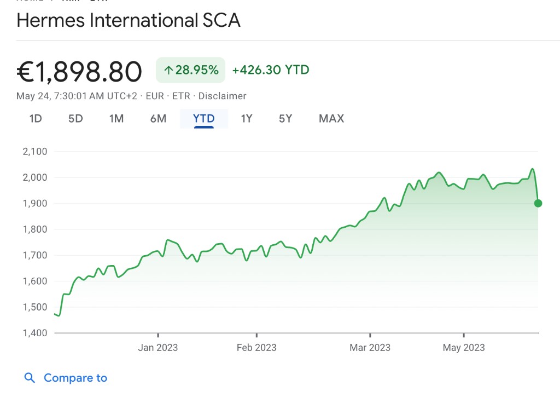Screen dimensions: 560x397
Task: Open the Disclaimer link
Action: 222,96
